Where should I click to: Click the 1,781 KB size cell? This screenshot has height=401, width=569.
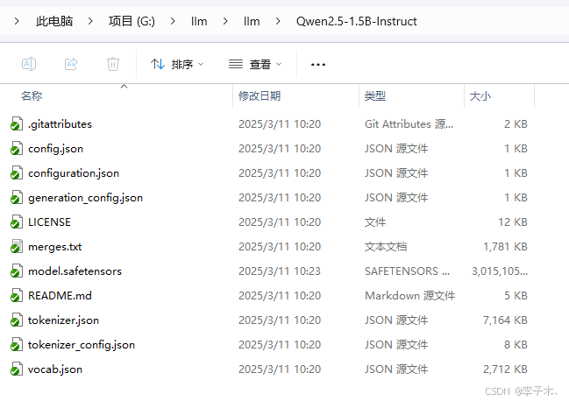tap(505, 247)
